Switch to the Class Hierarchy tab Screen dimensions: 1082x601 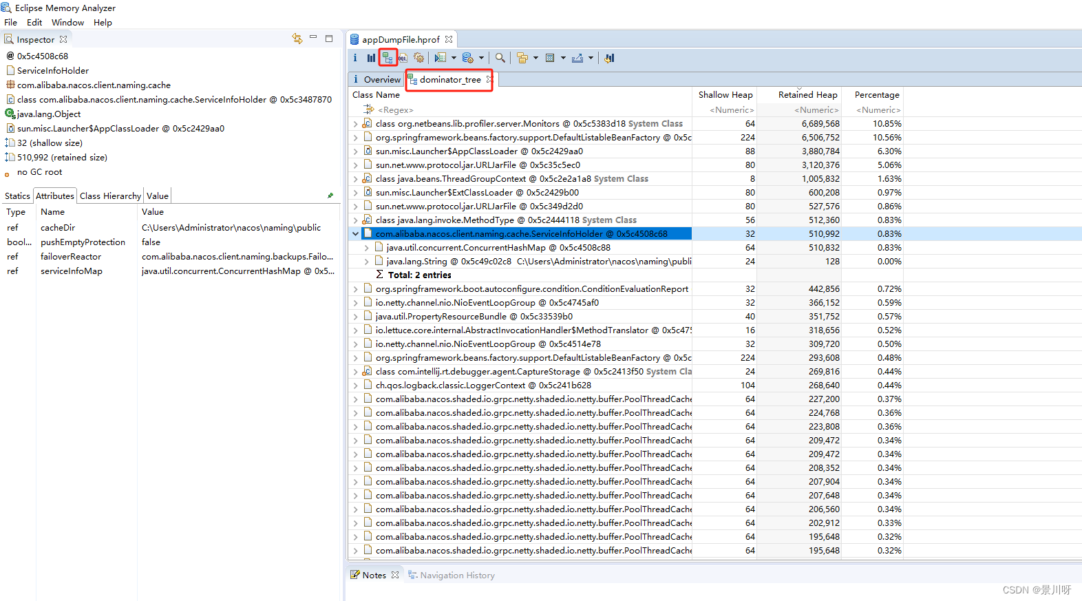110,196
